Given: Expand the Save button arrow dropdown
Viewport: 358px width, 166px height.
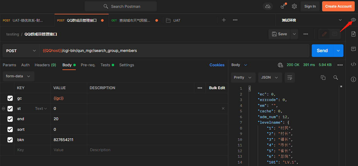Looking at the screenshot, I should click(294, 34).
